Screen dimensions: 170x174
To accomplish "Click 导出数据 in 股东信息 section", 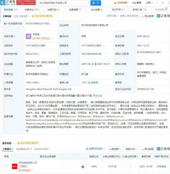I will pyautogui.click(x=148, y=149).
